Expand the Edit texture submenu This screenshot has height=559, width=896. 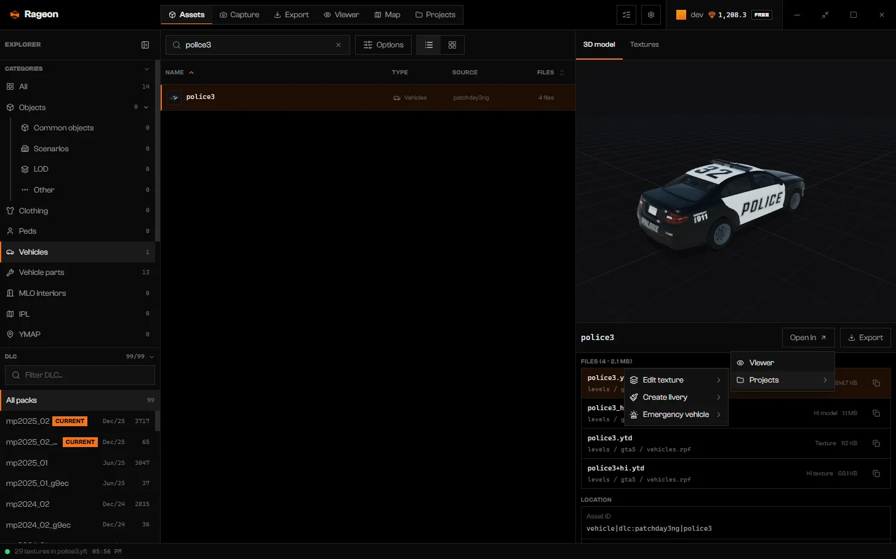click(676, 380)
